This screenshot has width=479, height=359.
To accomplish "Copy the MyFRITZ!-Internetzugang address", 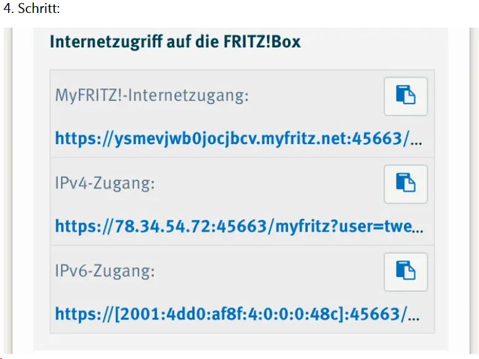I will coord(405,96).
